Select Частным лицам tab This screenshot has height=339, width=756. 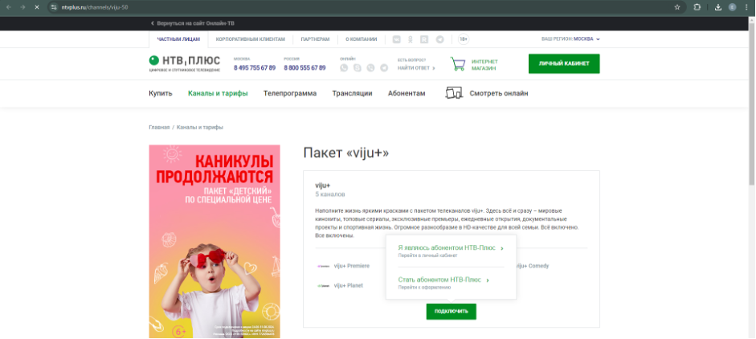[178, 39]
